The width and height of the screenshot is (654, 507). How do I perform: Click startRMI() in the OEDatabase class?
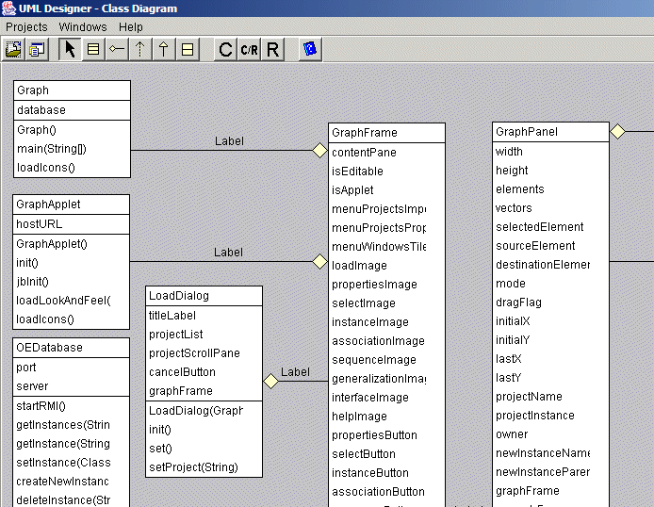coord(41,406)
